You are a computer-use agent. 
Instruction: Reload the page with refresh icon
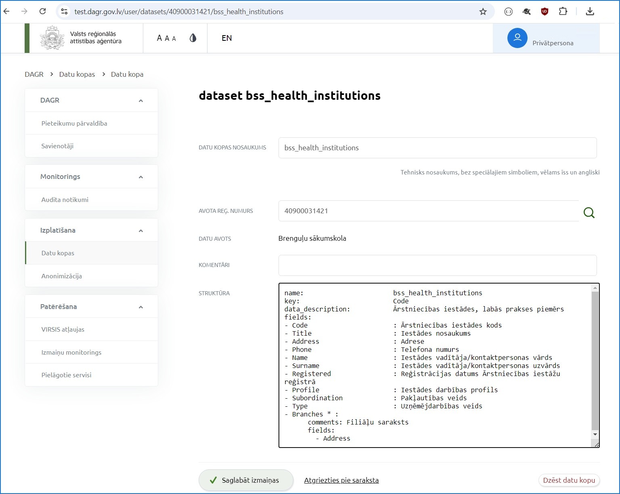[42, 11]
